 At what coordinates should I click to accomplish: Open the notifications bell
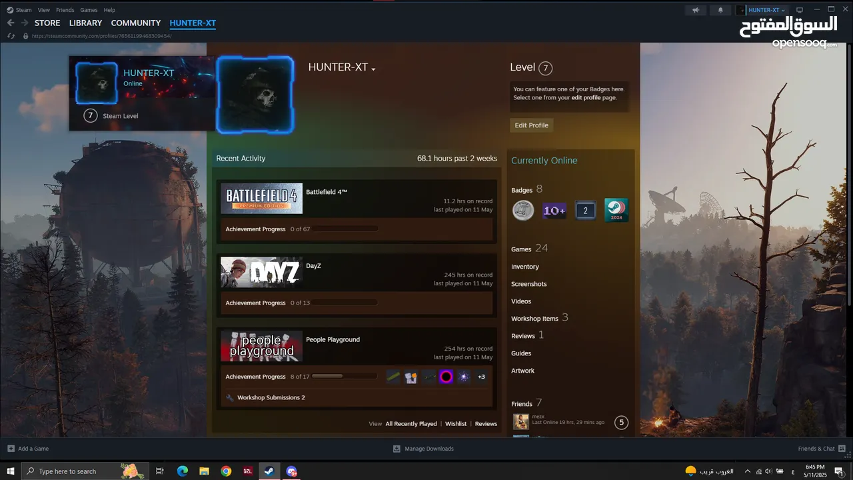click(x=720, y=10)
